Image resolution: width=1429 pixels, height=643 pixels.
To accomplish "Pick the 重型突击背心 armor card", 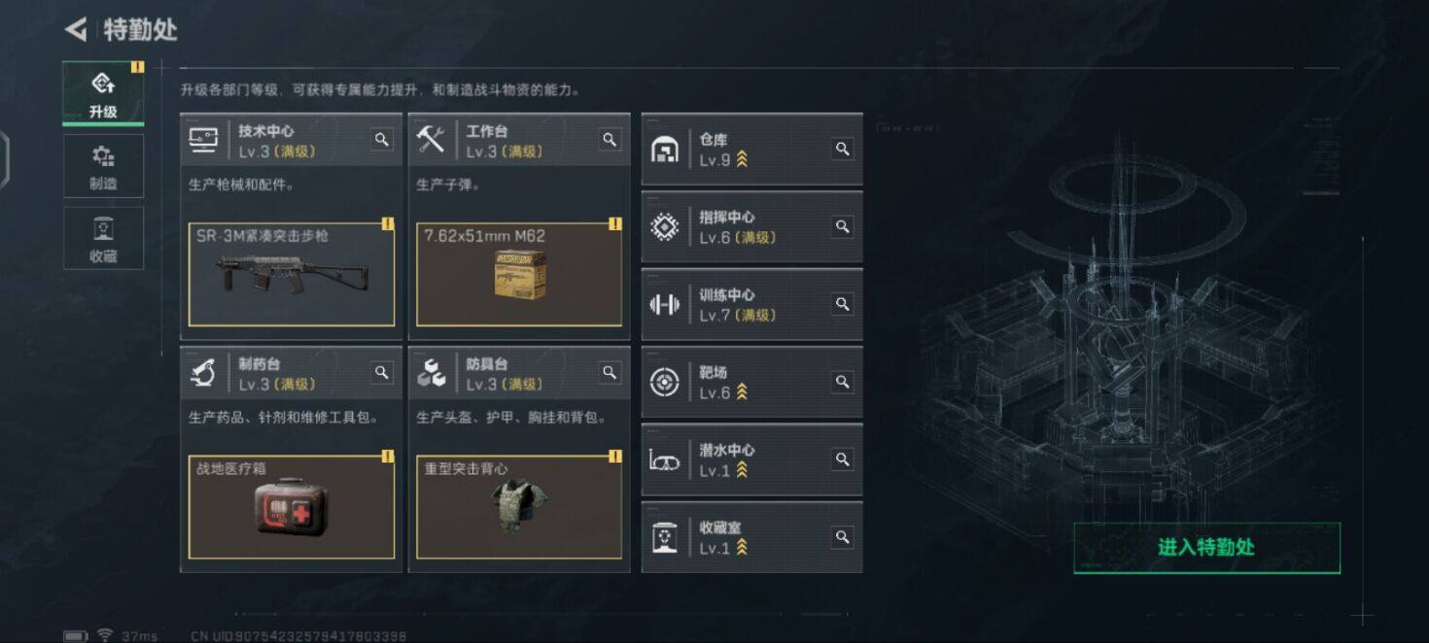I will [519, 507].
